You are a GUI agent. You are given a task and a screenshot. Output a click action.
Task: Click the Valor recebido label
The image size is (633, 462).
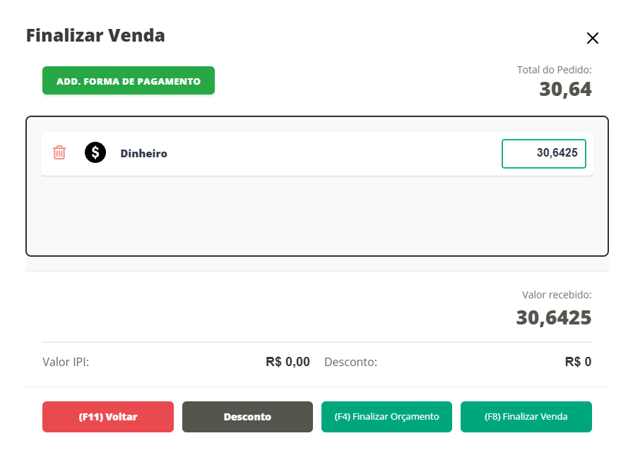point(557,295)
